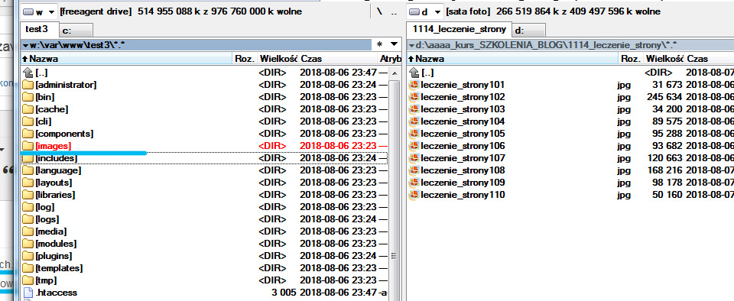The width and height of the screenshot is (734, 301).
Task: Sort left panel by 'Nazwa' column
Action: pyautogui.click(x=127, y=59)
